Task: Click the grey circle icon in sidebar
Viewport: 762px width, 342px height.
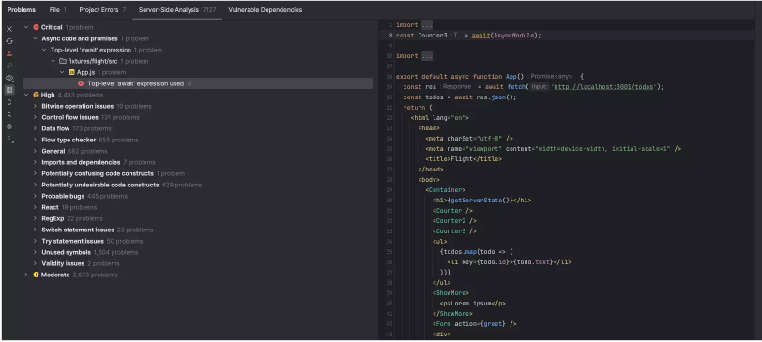Action: (x=9, y=126)
